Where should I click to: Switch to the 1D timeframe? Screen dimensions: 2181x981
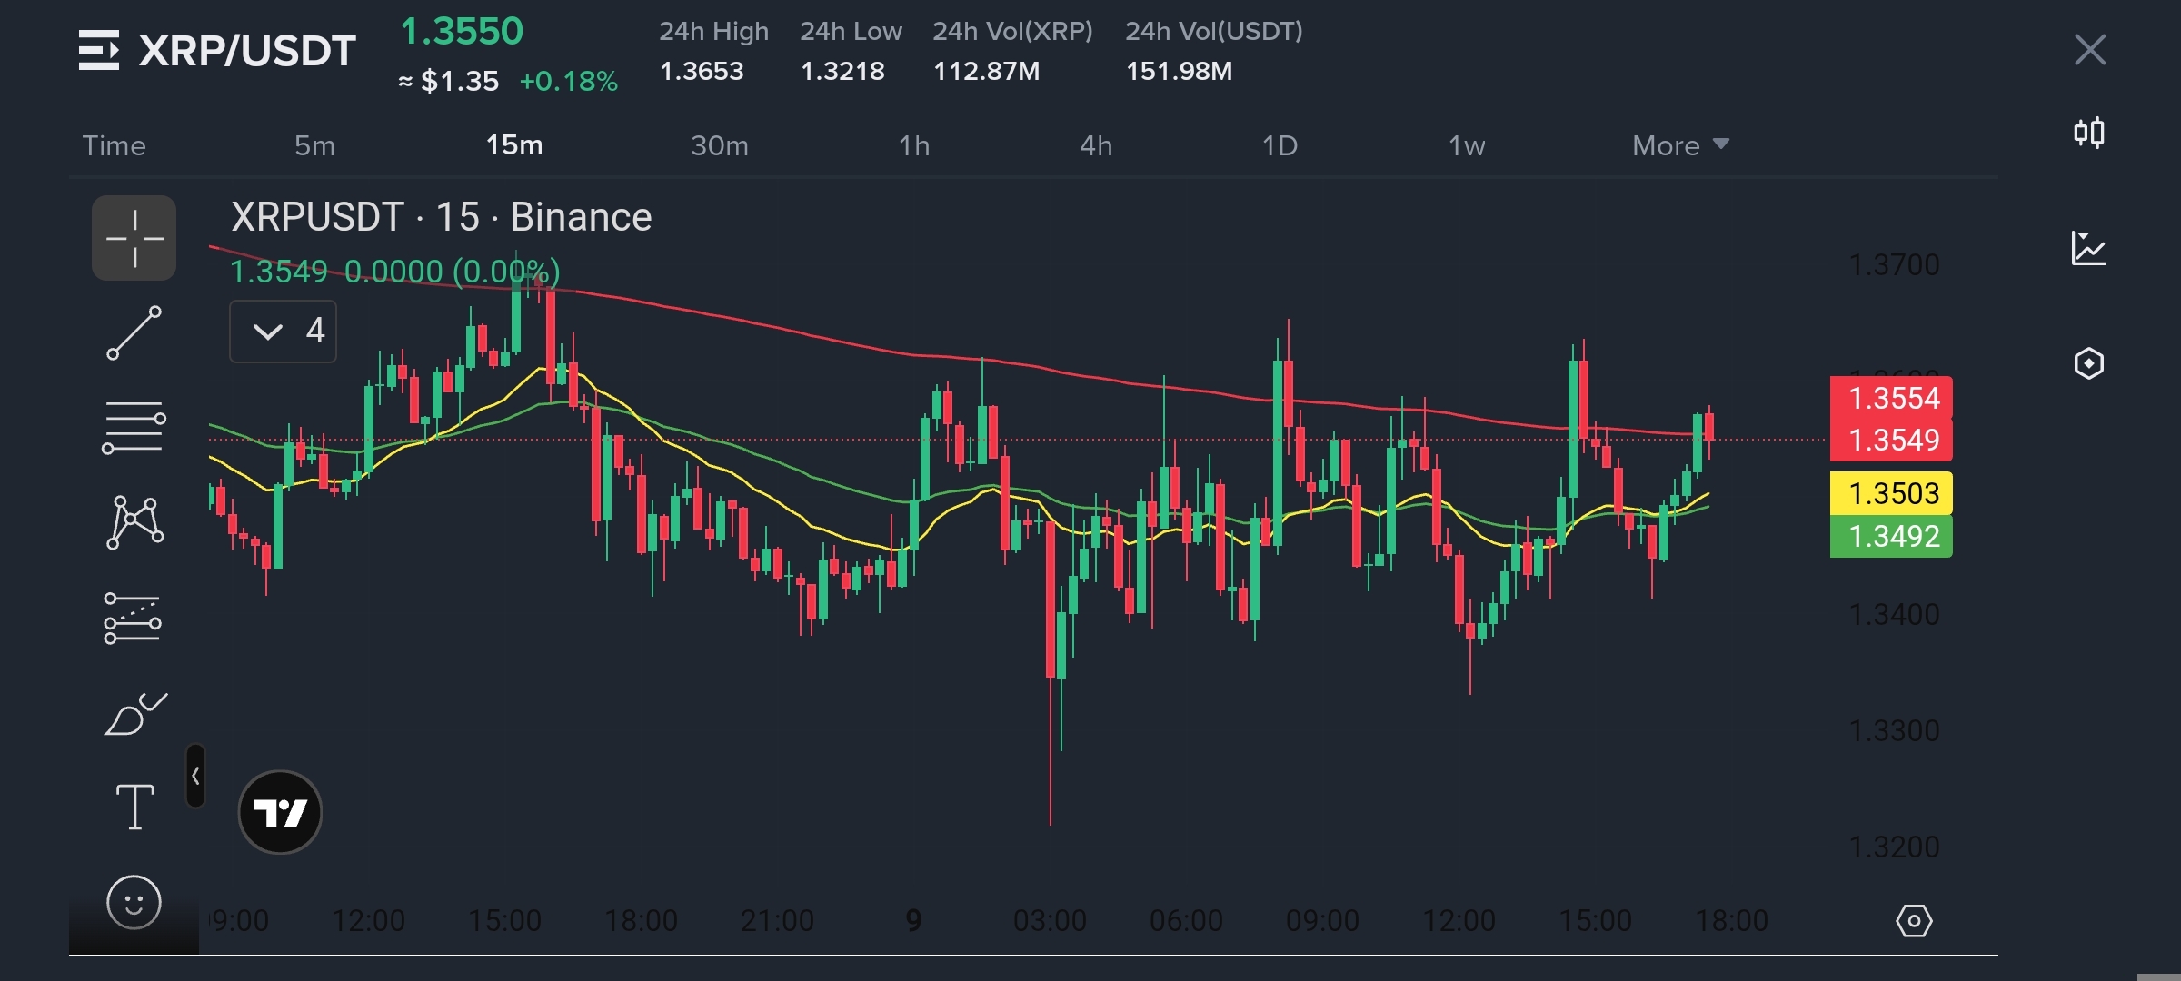[1280, 145]
